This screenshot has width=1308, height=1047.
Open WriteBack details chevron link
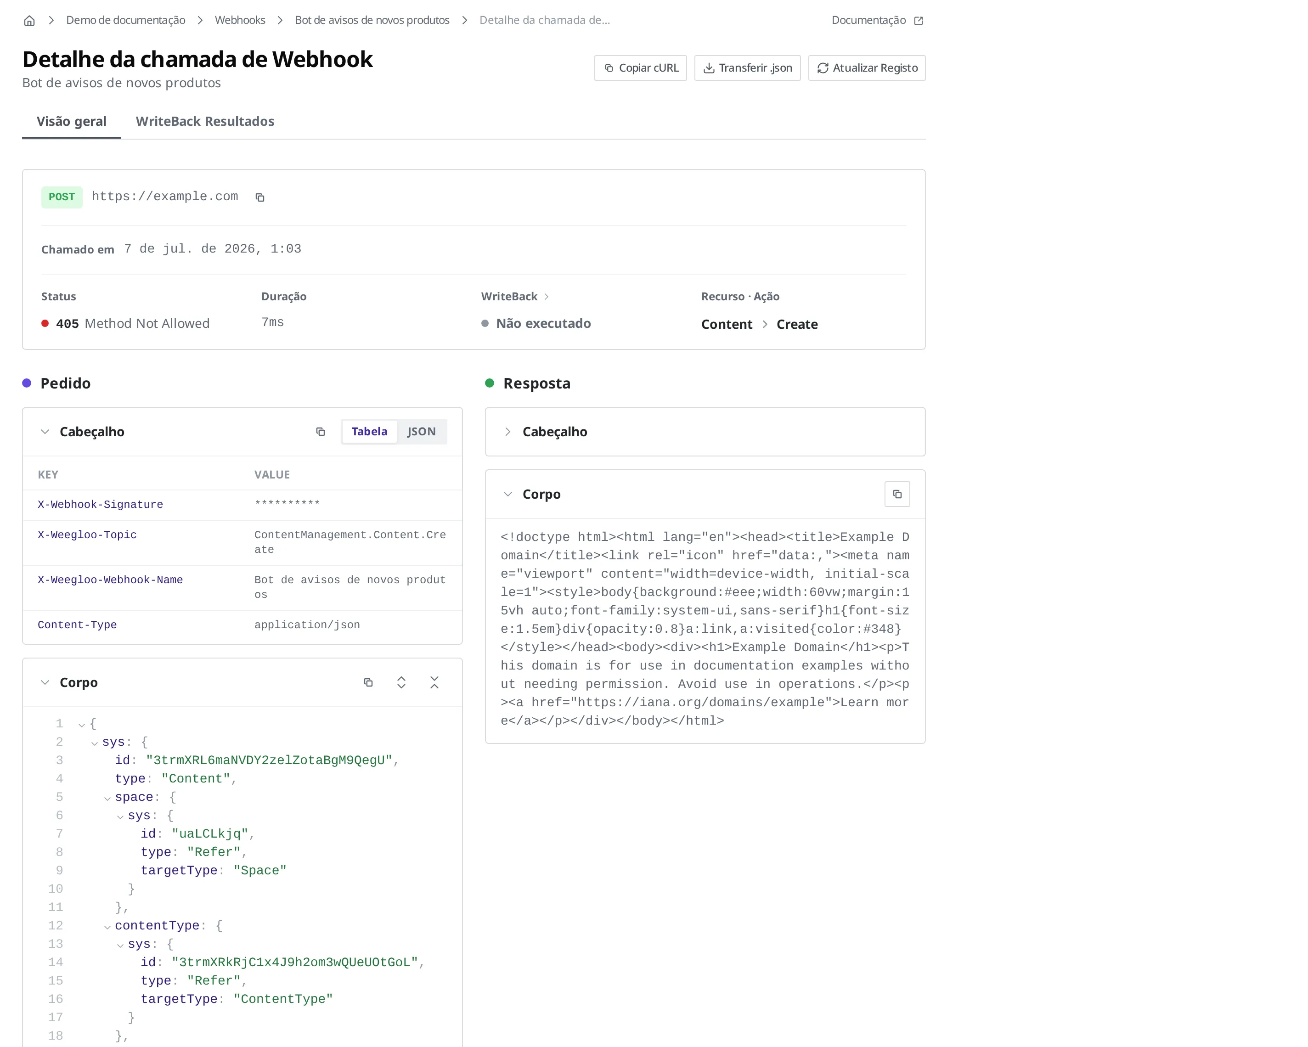tap(547, 297)
